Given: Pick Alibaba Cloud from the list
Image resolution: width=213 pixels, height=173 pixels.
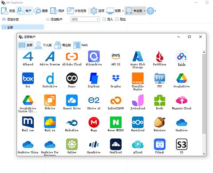Looking at the screenshot, I should pos(72,58).
